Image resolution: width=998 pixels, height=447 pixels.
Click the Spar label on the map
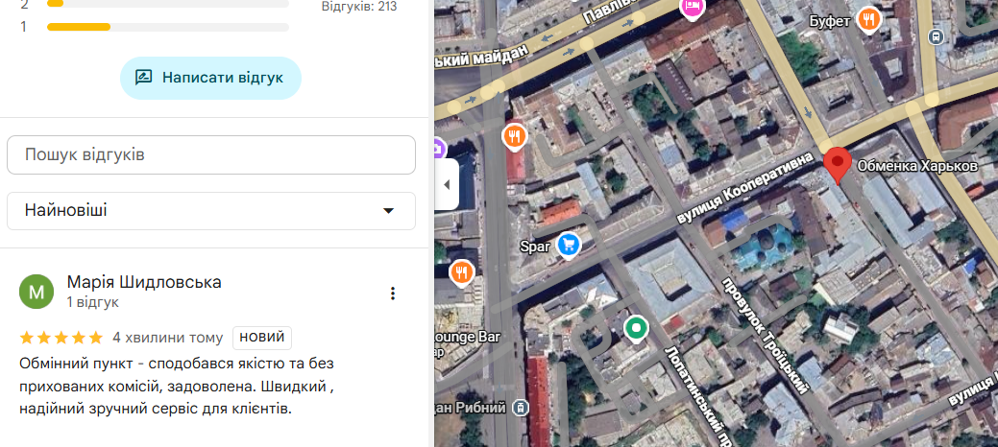(x=534, y=247)
